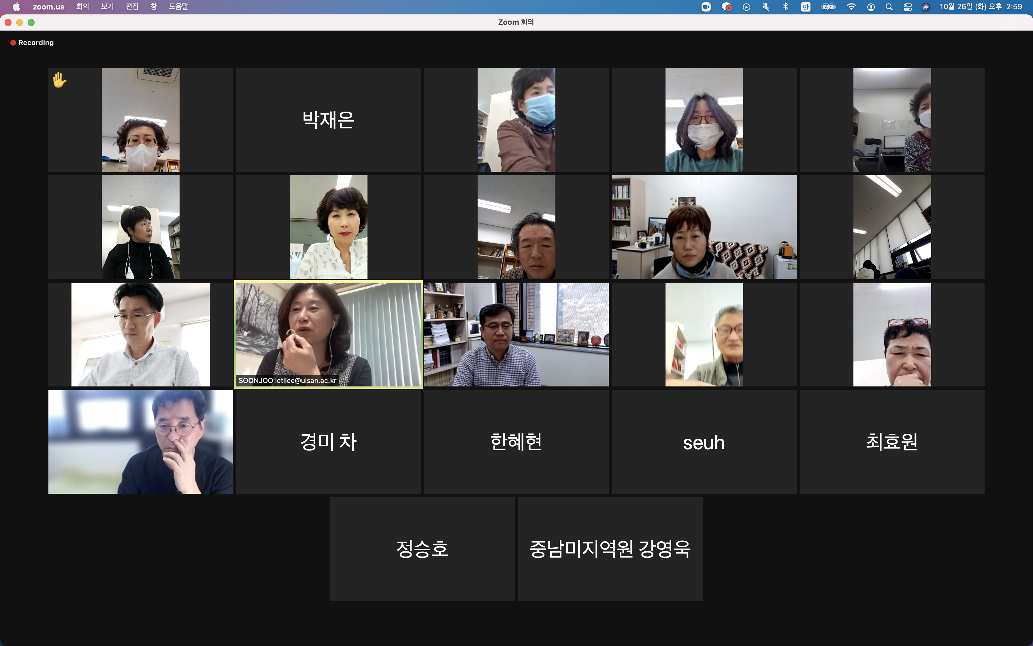Select video showing woman beside office printer
The image size is (1033, 646).
tap(892, 120)
